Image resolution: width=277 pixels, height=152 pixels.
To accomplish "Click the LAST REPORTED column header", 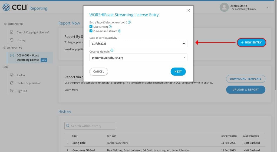I will pyautogui.click(x=229, y=136).
